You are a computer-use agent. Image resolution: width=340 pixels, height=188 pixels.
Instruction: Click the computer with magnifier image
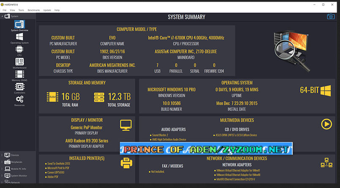tap(292, 51)
